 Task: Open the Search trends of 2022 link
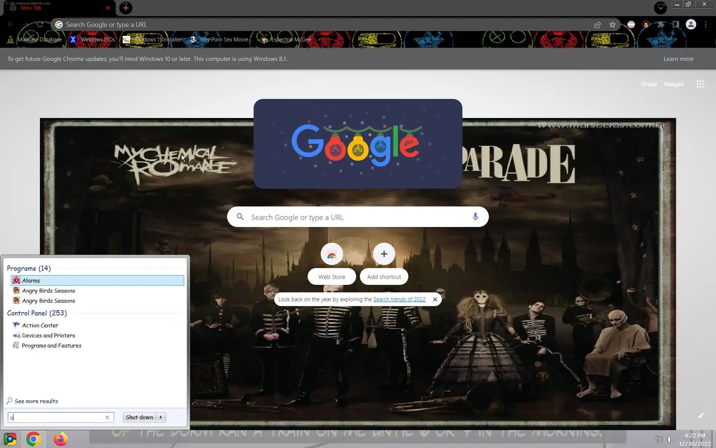tap(399, 299)
